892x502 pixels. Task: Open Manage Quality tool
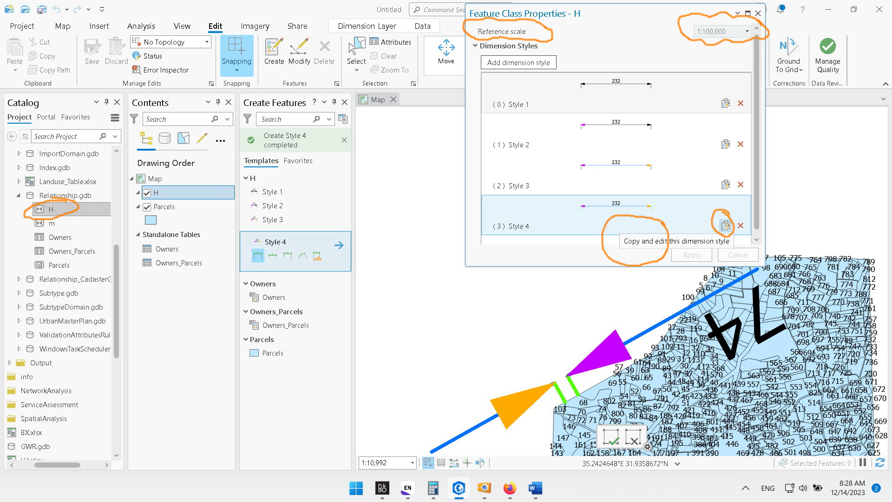click(827, 51)
